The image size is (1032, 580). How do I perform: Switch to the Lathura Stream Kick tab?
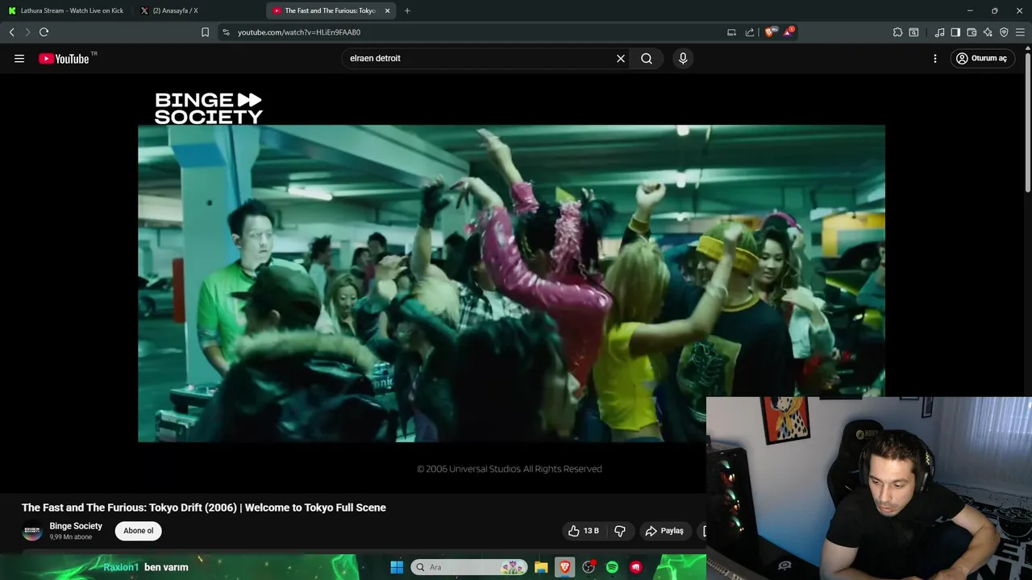click(66, 10)
